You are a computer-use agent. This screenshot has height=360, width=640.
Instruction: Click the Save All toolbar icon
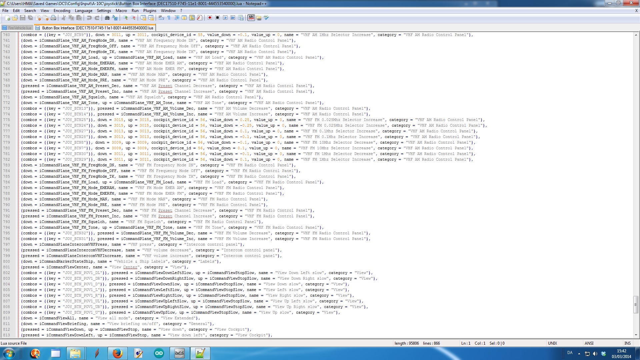click(30, 18)
